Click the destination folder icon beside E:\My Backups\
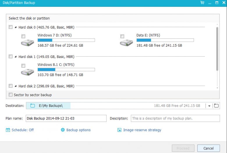 click(x=33, y=106)
